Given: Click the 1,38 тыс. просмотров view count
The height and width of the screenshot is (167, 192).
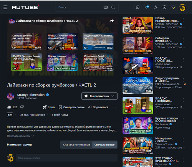Looking at the screenshot, I should (31, 115).
